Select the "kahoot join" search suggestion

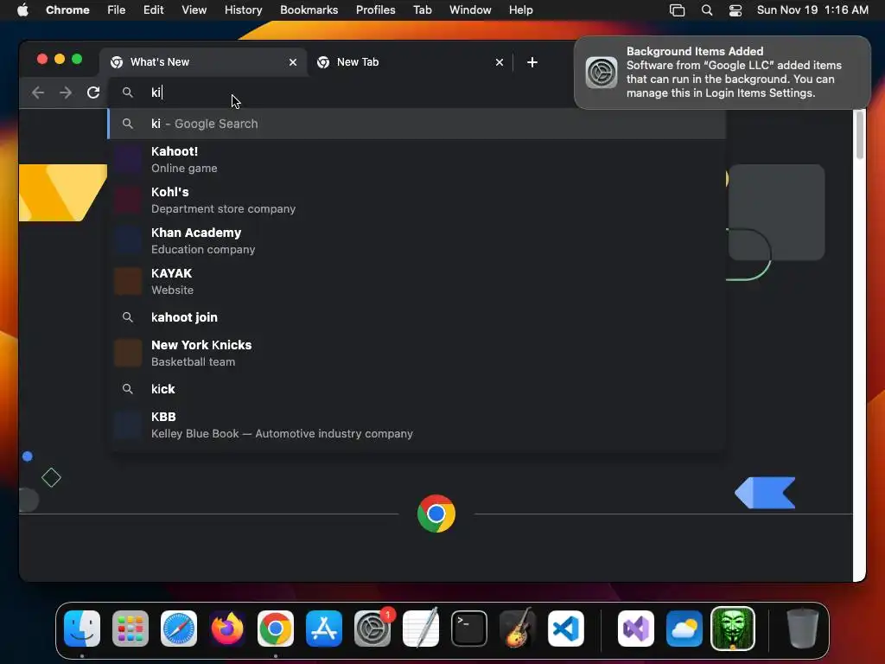pyautogui.click(x=417, y=317)
